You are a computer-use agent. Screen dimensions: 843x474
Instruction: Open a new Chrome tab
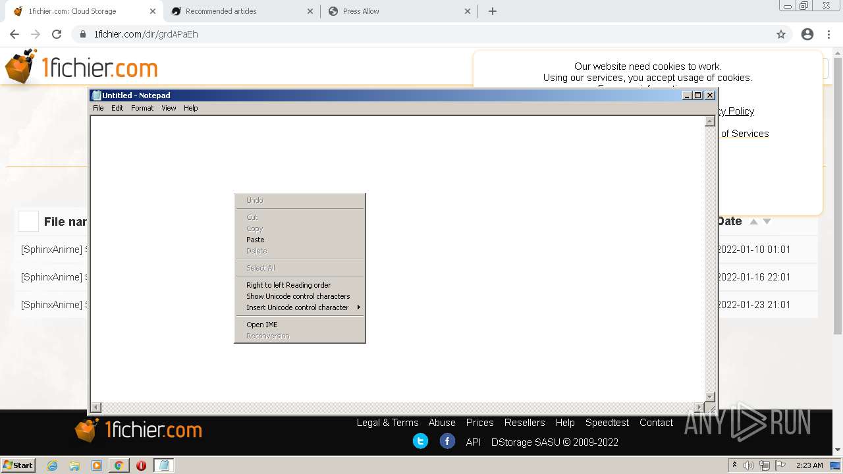tap(493, 11)
